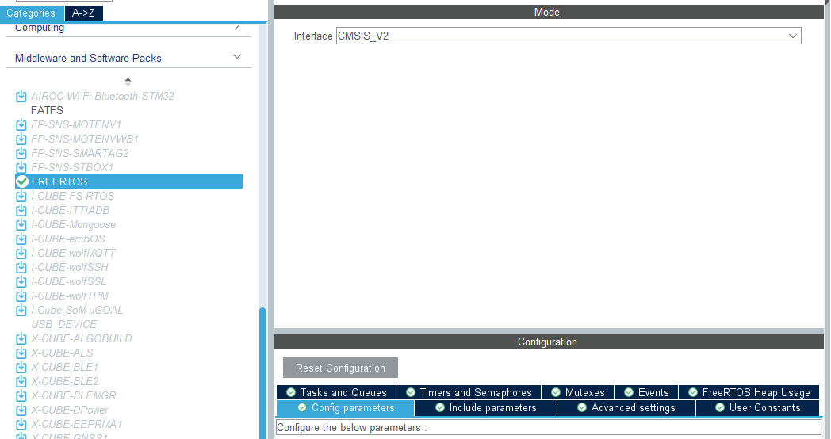The width and height of the screenshot is (831, 439).
Task: Click the Reset Configuration button
Action: tap(340, 368)
